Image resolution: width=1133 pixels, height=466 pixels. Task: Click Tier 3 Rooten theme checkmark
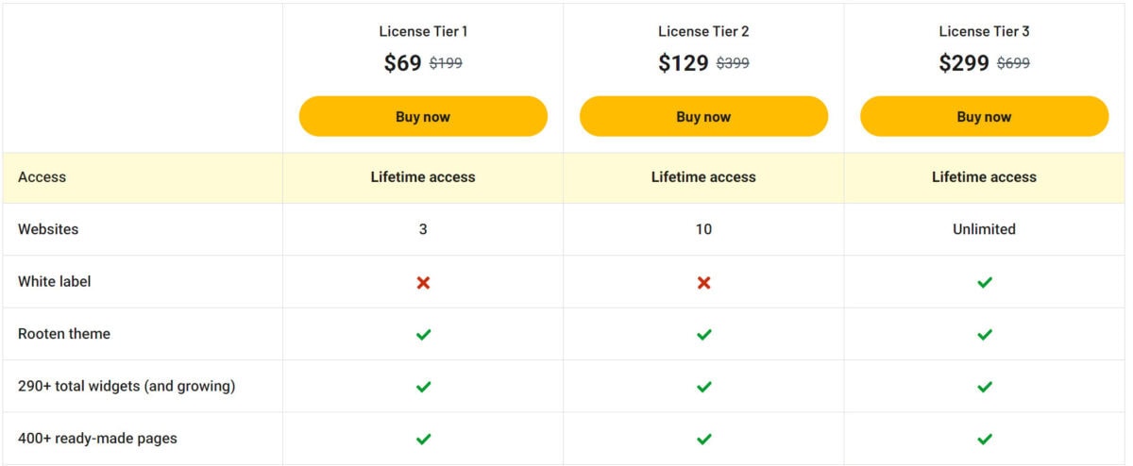[x=985, y=334]
